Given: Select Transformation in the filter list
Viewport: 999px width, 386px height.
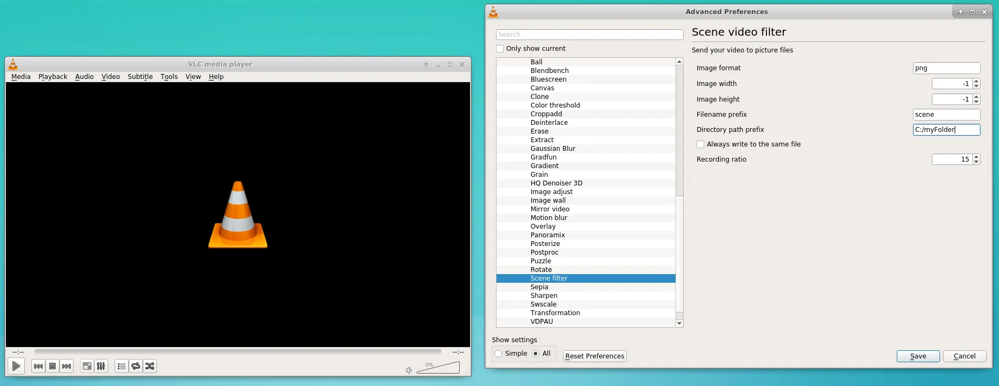Looking at the screenshot, I should 586,313.
